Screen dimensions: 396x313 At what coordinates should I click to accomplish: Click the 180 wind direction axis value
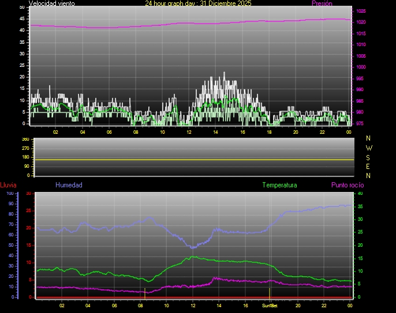click(25, 157)
